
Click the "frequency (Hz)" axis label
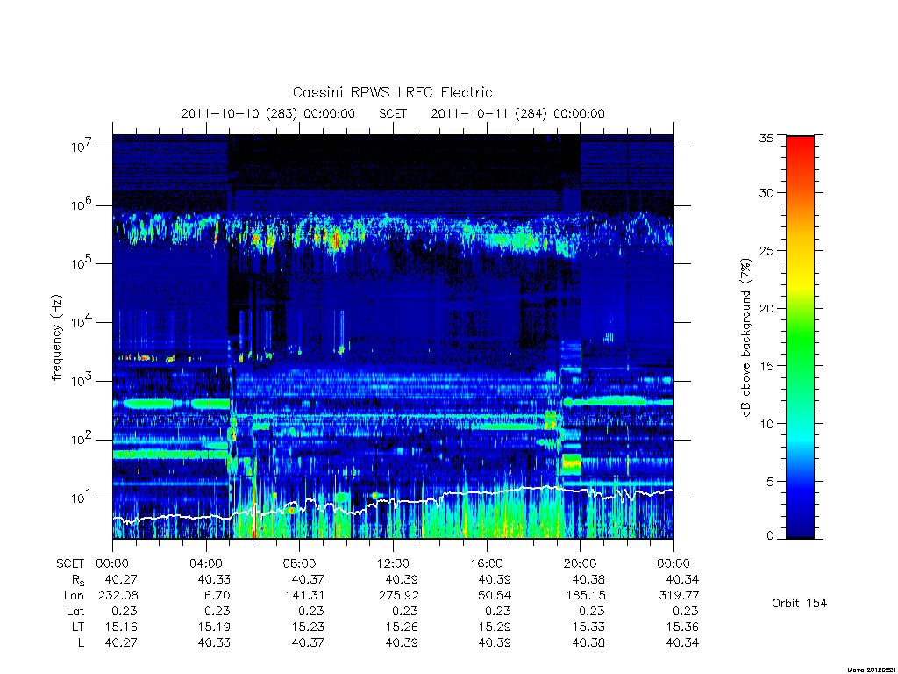[56, 338]
